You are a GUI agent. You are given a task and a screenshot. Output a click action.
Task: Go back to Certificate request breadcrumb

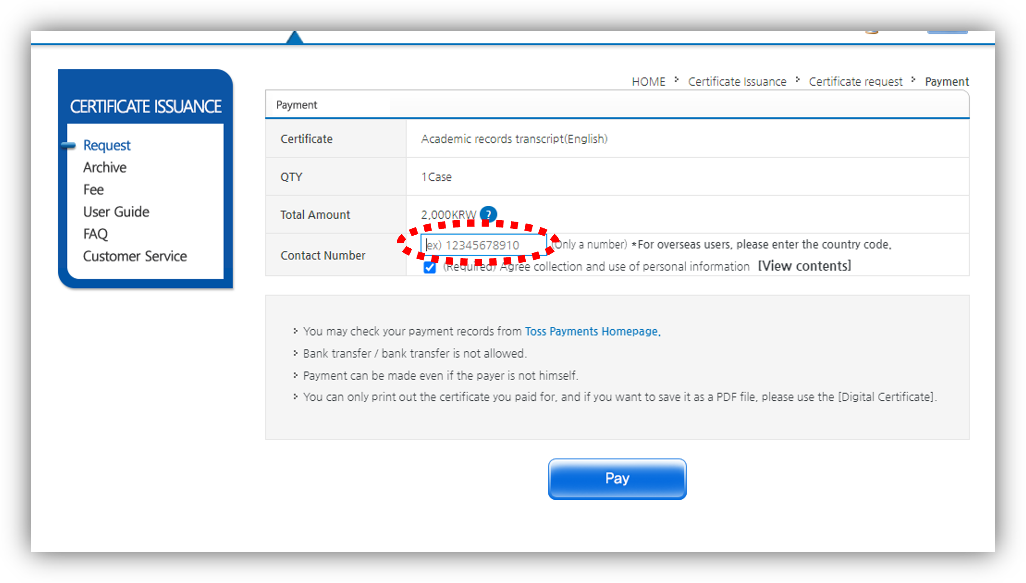(x=855, y=81)
